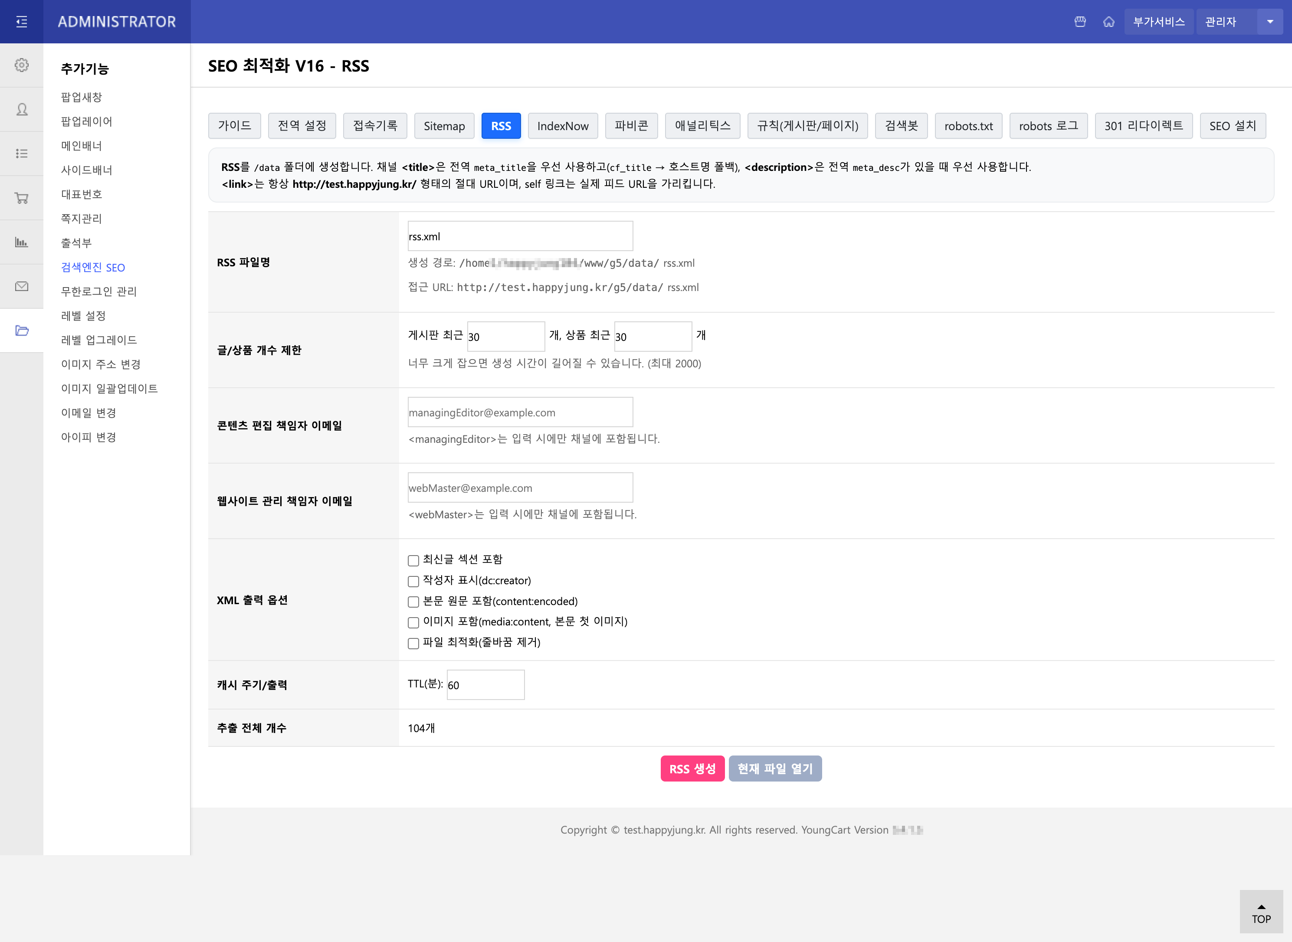Image resolution: width=1292 pixels, height=942 pixels.
Task: Check 작성자 표시(dc:creator) option
Action: (x=413, y=581)
